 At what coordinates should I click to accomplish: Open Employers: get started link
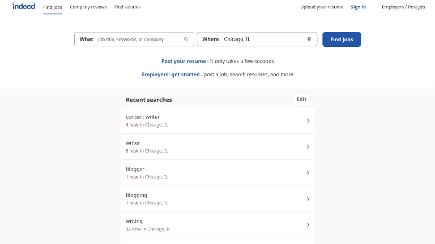coord(170,75)
